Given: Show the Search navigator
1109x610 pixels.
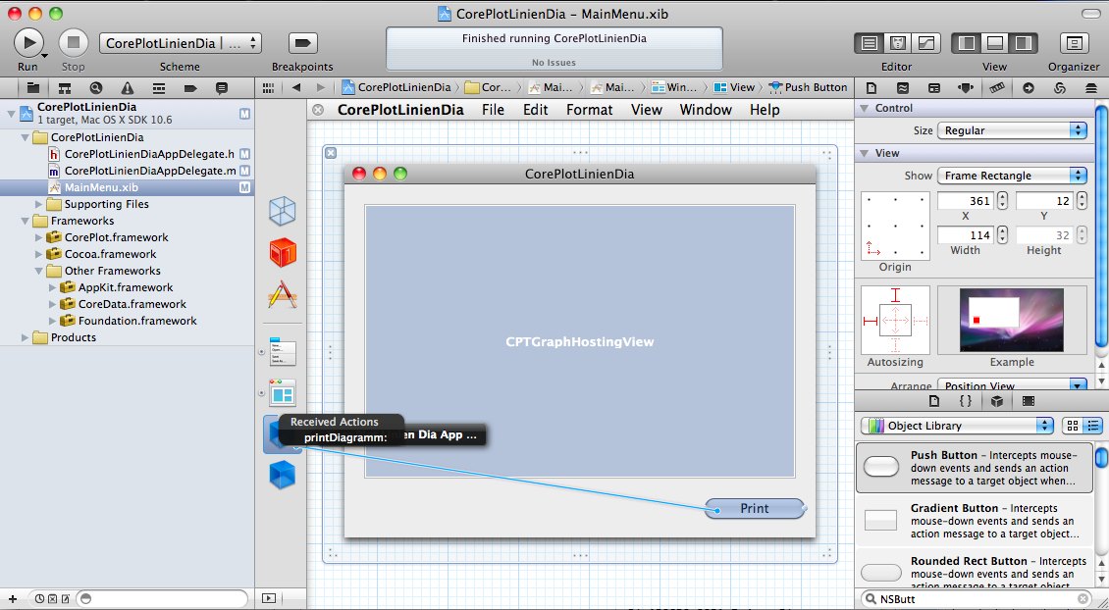Looking at the screenshot, I should [96, 87].
